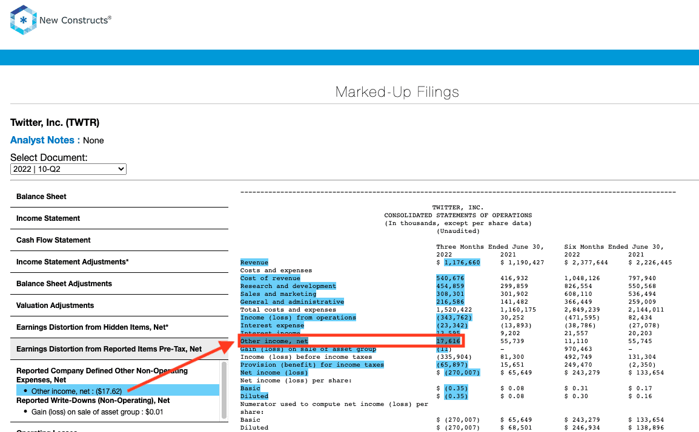Click the highlighted value 216,586
This screenshot has height=432, width=699.
point(450,302)
